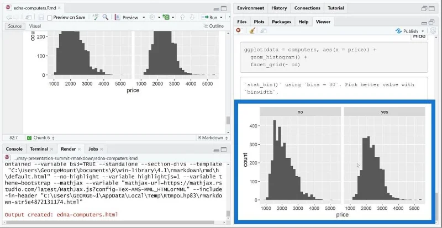Viewport: 442px width, 228px height.
Task: Maximize the Render console pane
Action: (224, 149)
